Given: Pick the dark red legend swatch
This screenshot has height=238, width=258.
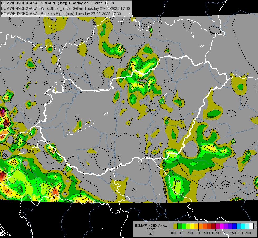Looking at the screenshot, I should [213, 226].
